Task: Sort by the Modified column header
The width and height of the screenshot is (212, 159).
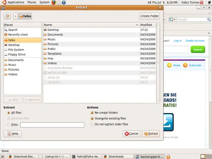Action: [148, 25]
